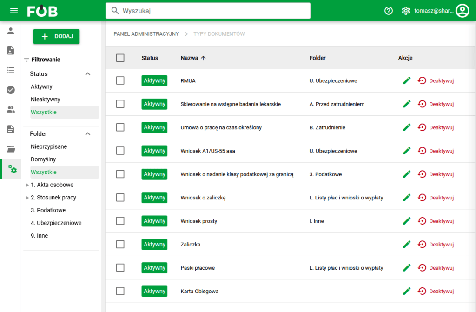This screenshot has height=312, width=476.
Task: Open the checkmark circle icon in sidebar
Action: tap(11, 90)
